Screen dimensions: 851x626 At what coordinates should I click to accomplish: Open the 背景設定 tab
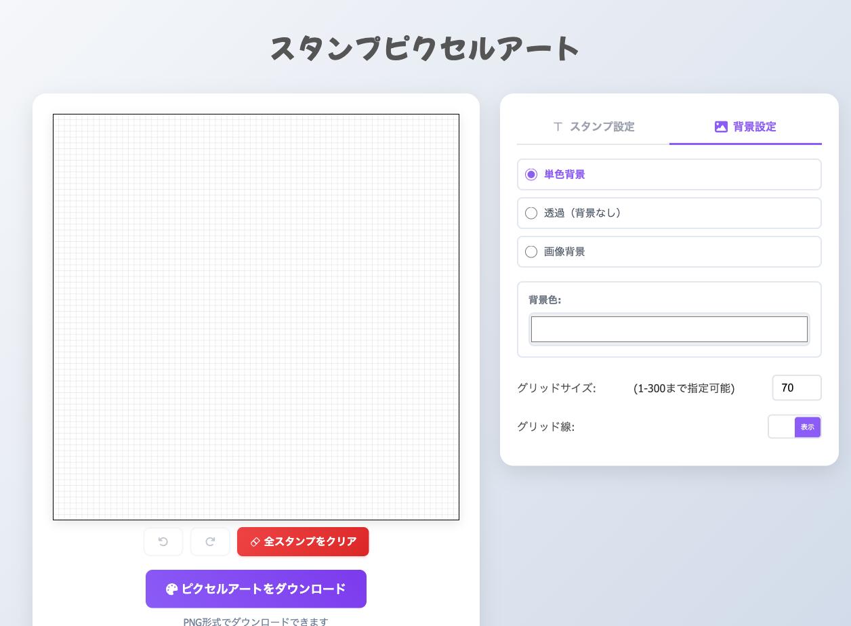pyautogui.click(x=745, y=127)
